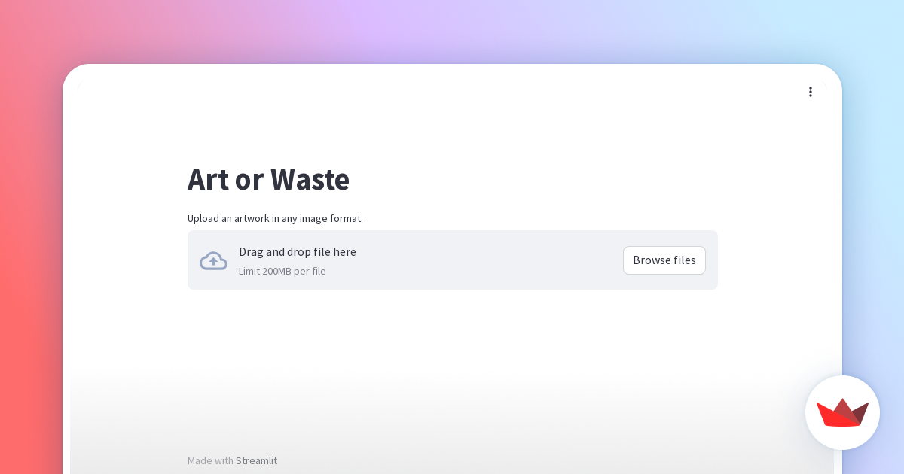
Task: Click the cloud upload icon
Action: (x=213, y=260)
